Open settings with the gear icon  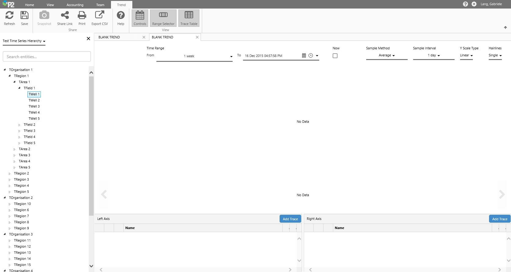[x=474, y=4]
